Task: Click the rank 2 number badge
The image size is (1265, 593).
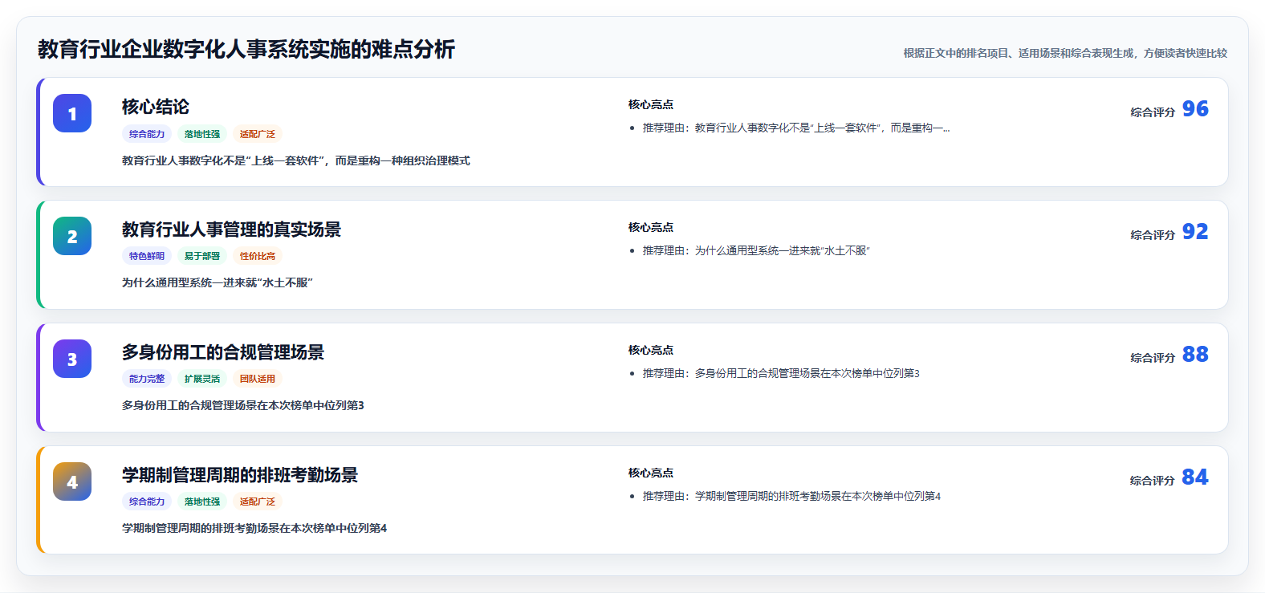Action: click(72, 236)
